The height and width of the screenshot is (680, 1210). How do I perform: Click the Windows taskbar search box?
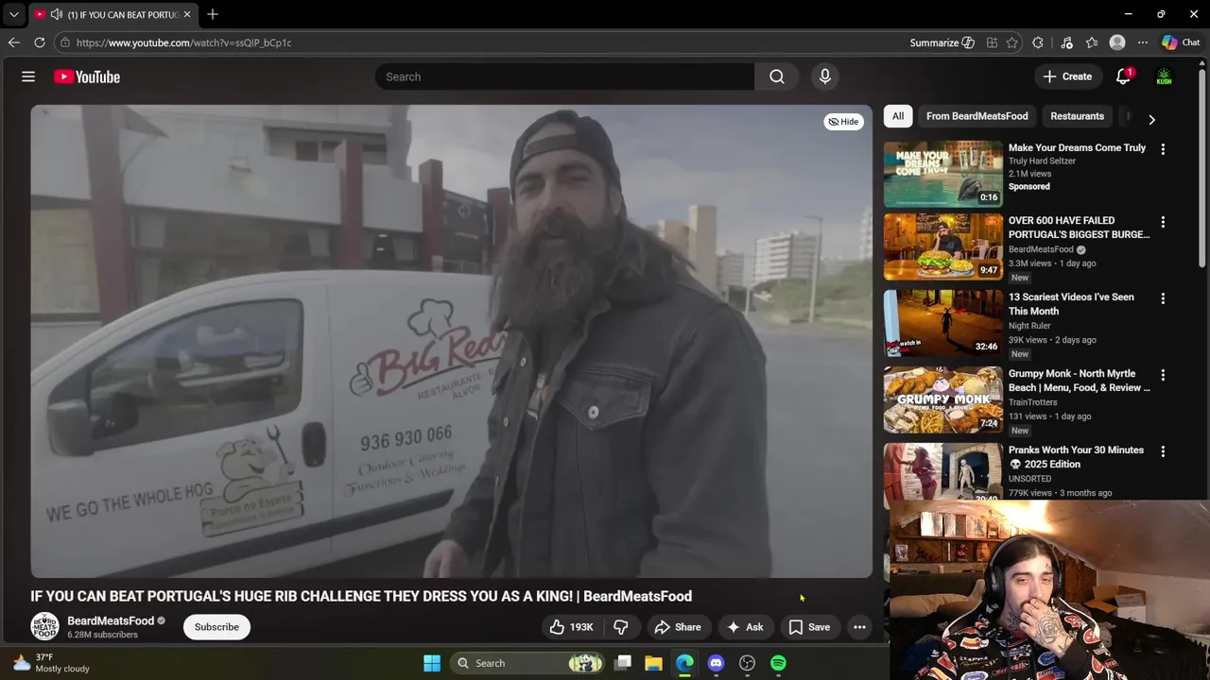click(x=526, y=663)
